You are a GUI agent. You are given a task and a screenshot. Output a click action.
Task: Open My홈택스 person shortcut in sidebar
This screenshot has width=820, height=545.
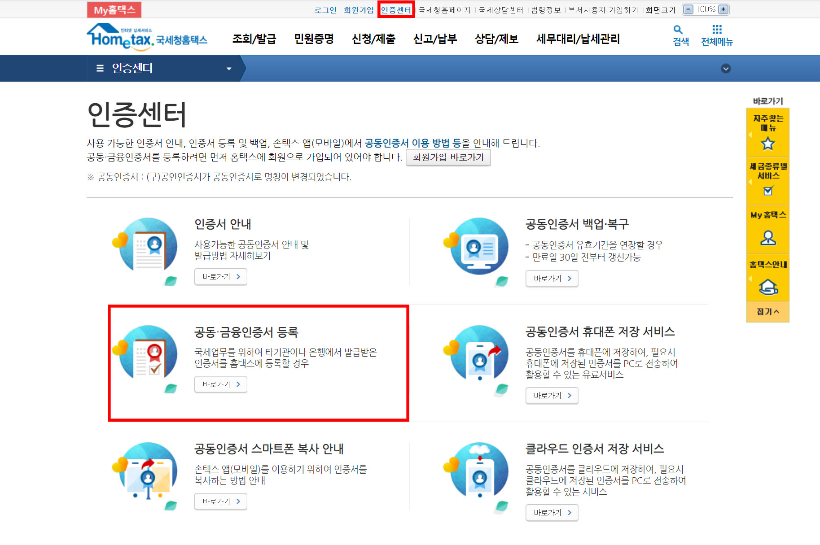point(768,229)
